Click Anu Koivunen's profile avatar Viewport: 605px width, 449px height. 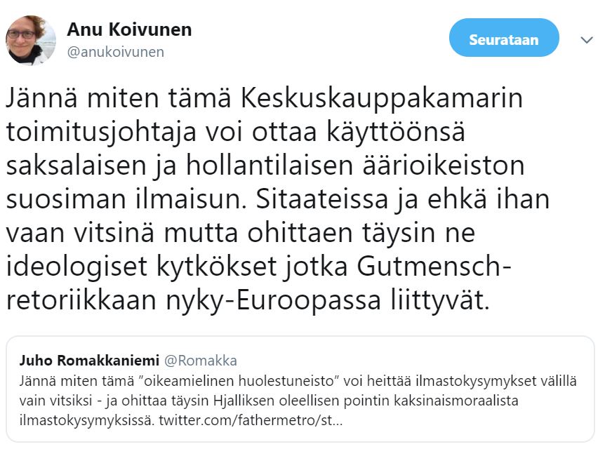coord(31,39)
